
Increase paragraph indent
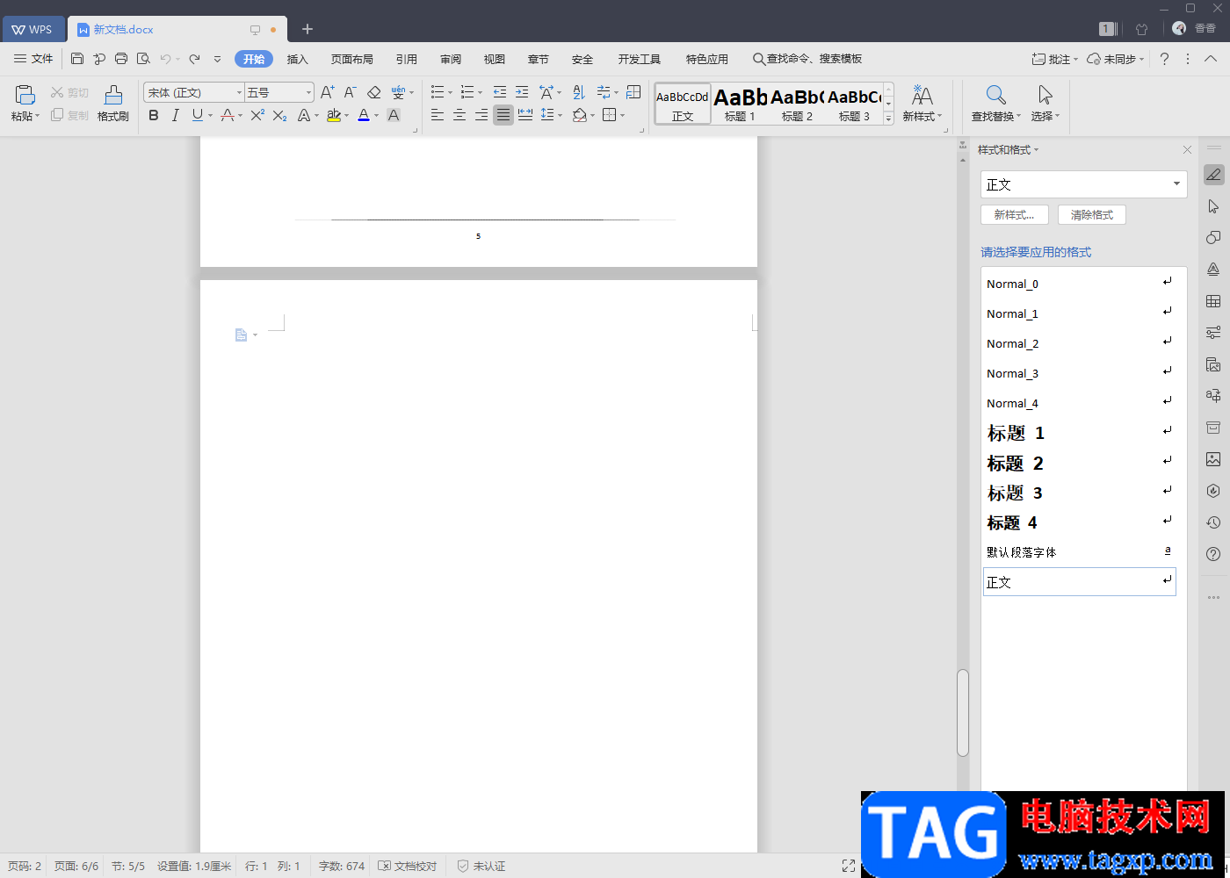(x=522, y=92)
